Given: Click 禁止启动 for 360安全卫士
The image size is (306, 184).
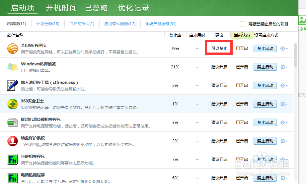Looking at the screenshot, I should tap(265, 104).
